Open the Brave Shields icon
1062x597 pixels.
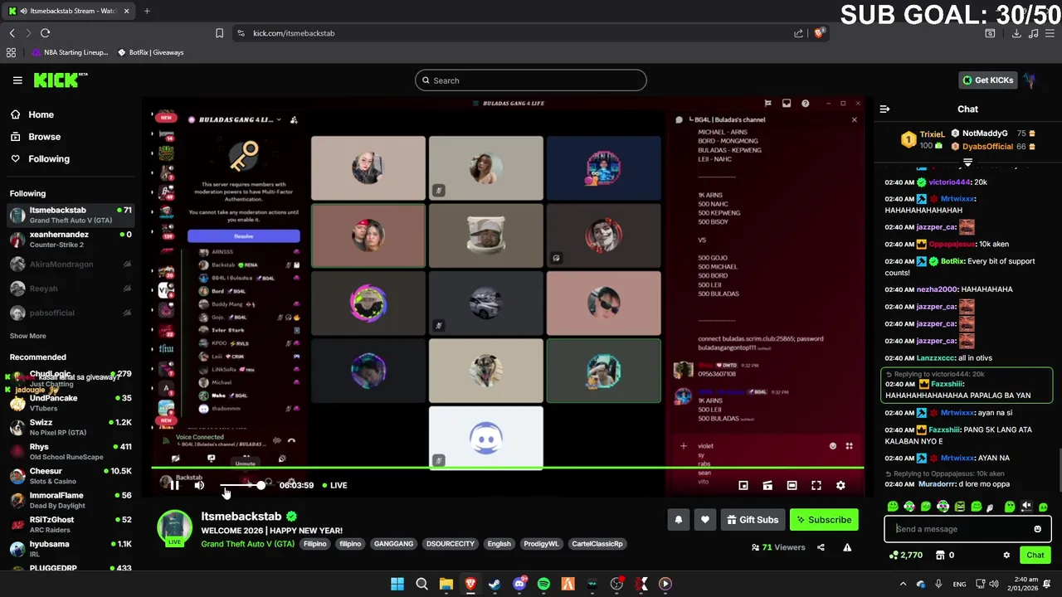pos(819,33)
